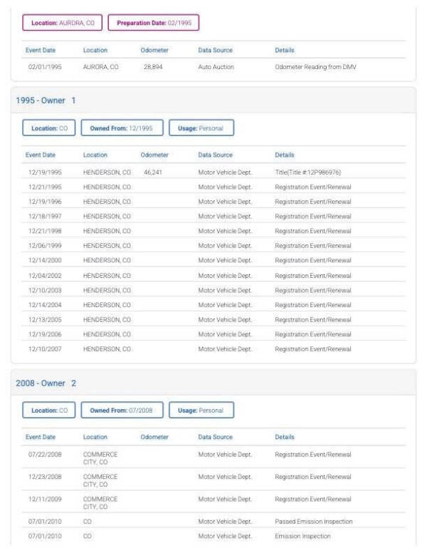Click Title #12P986976 details text
This screenshot has height=553, width=427.
pos(308,172)
